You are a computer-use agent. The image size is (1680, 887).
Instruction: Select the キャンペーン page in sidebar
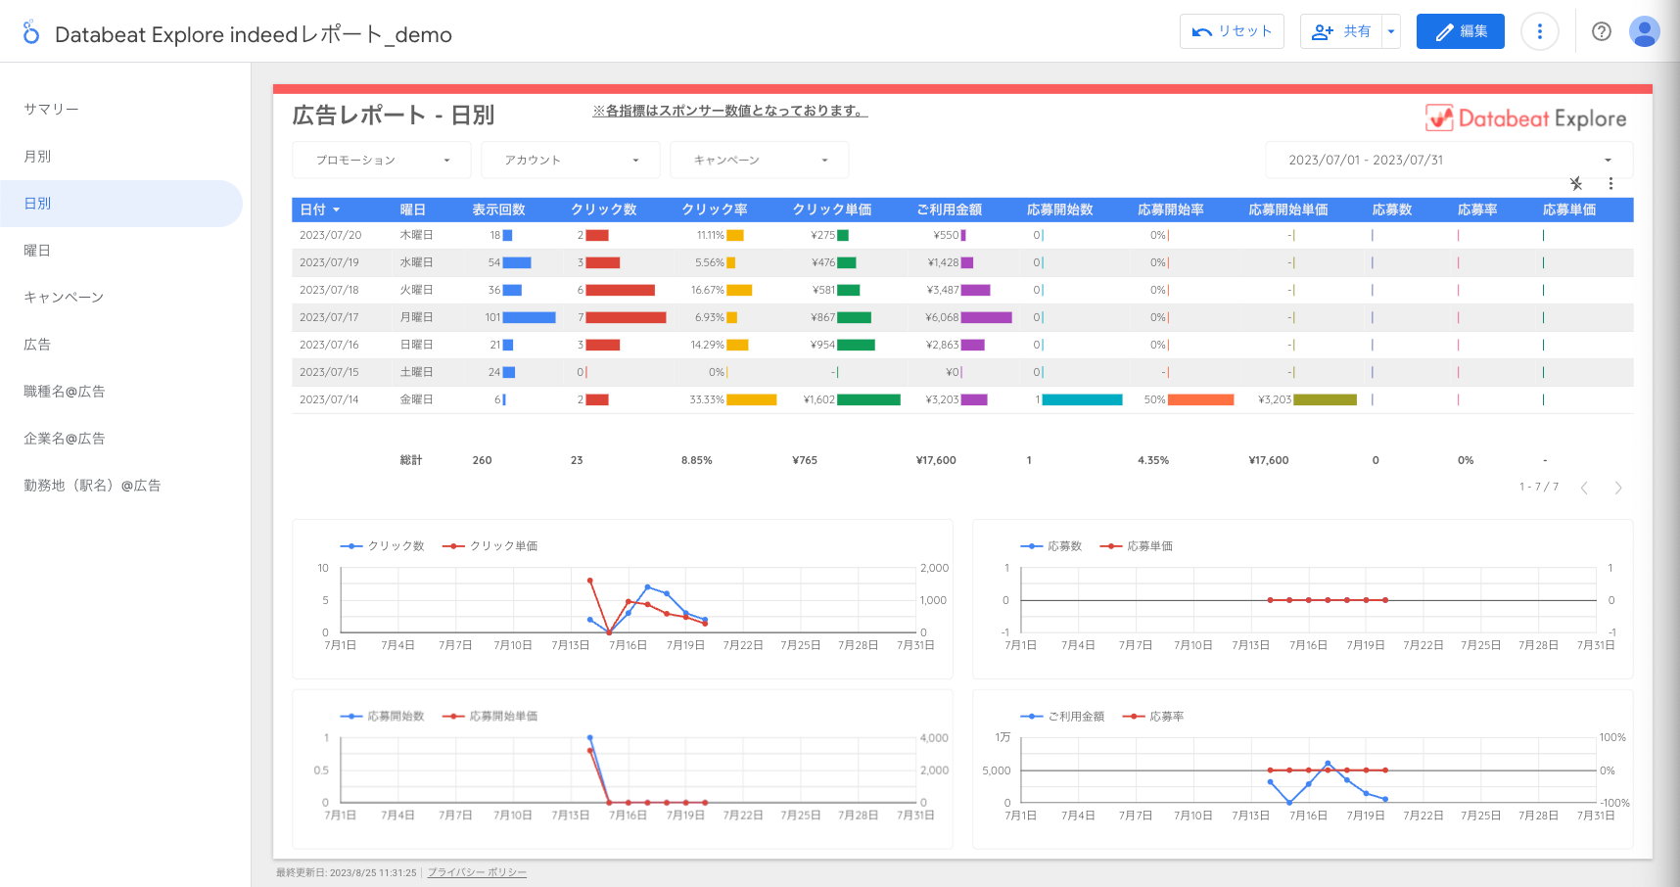click(64, 298)
